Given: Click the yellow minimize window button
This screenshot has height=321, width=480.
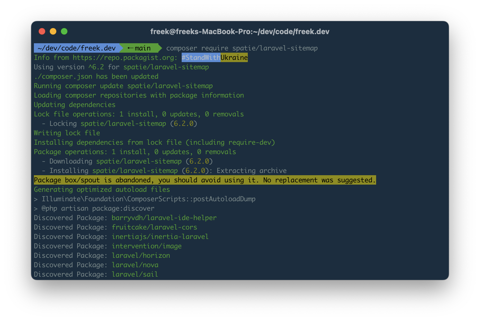Looking at the screenshot, I should click(53, 31).
